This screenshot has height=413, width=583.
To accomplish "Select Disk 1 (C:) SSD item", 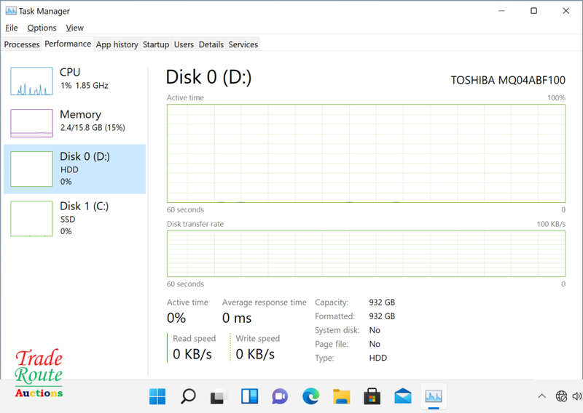I will coord(75,219).
